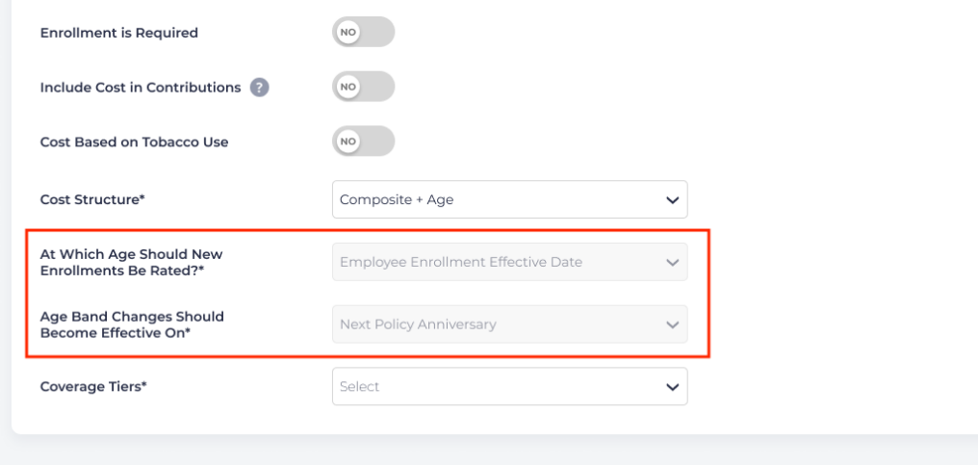
Task: Open the Coverage Tiers Select dropdown
Action: (509, 386)
